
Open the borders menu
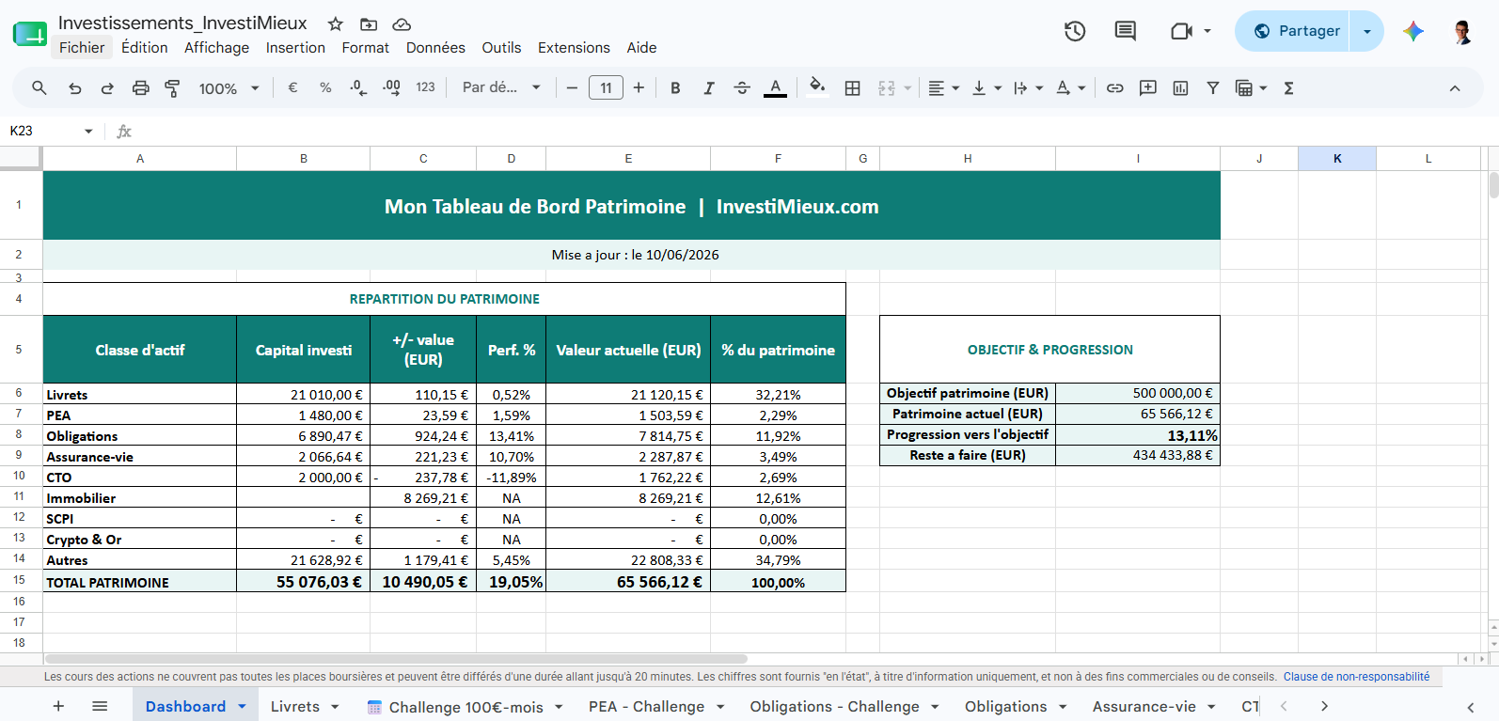click(x=853, y=87)
